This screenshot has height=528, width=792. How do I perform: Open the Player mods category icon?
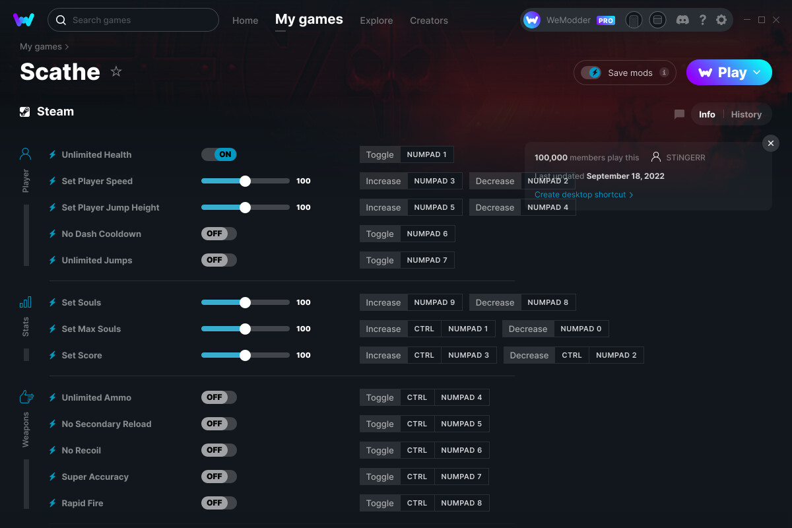pos(25,154)
